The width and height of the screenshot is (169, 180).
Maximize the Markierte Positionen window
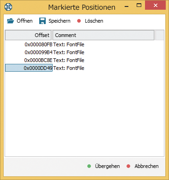pos(139,5)
